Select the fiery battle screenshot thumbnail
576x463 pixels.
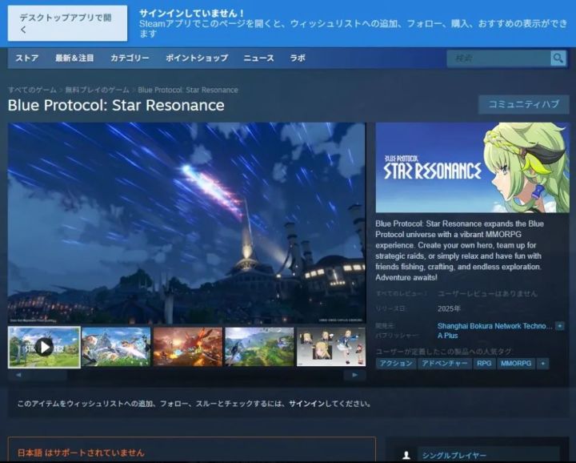coord(188,347)
